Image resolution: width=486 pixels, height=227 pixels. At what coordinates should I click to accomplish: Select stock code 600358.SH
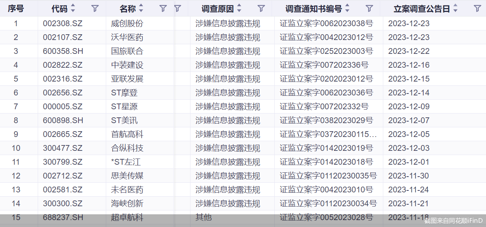[x=63, y=51]
